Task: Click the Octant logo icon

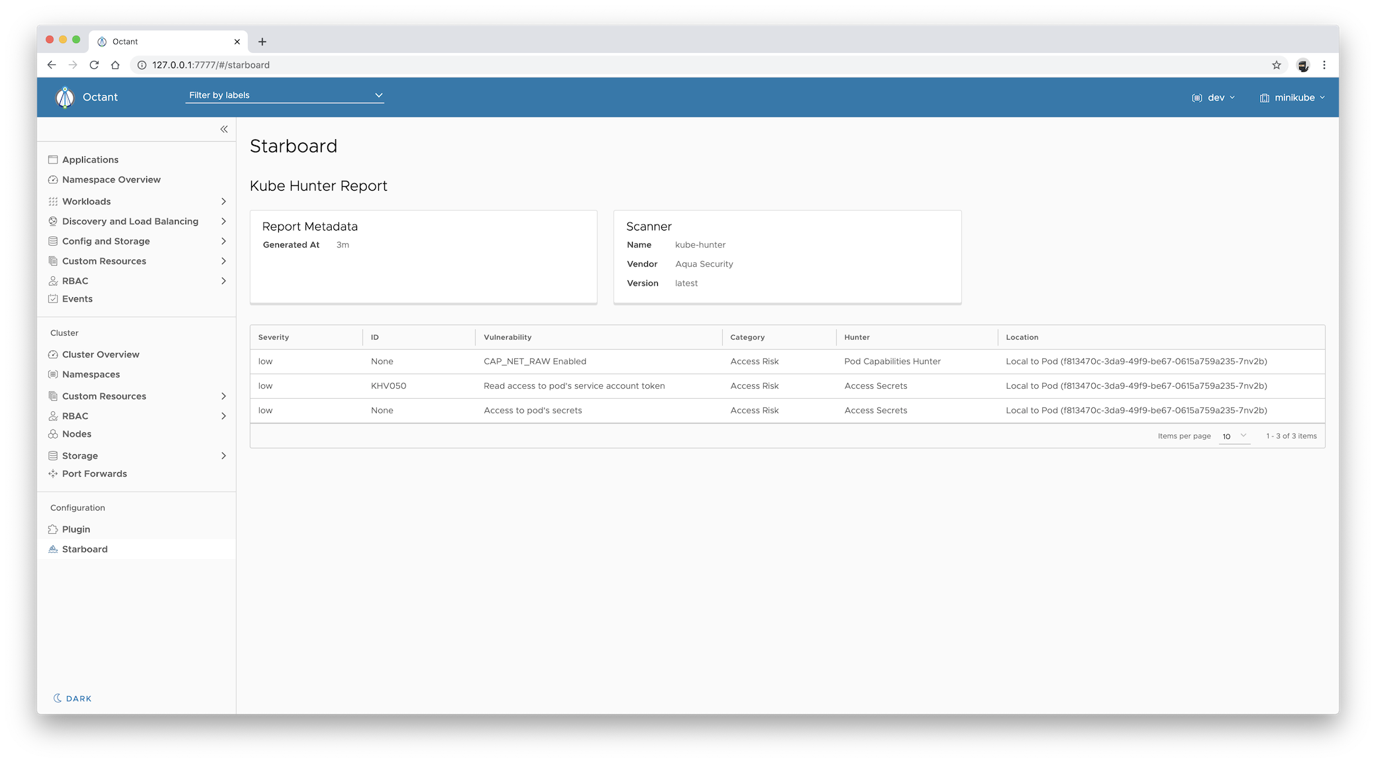Action: coord(65,97)
